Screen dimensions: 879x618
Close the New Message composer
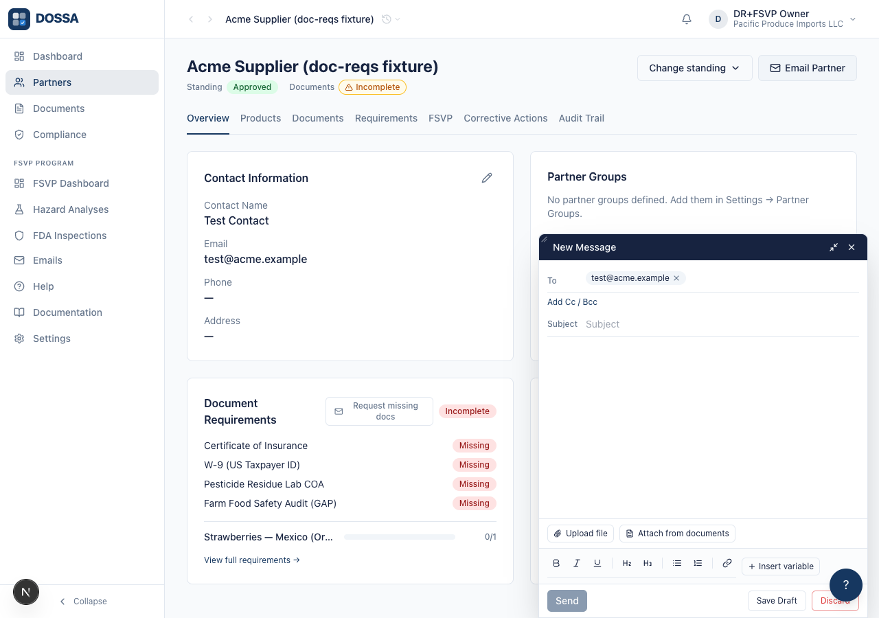click(x=852, y=247)
